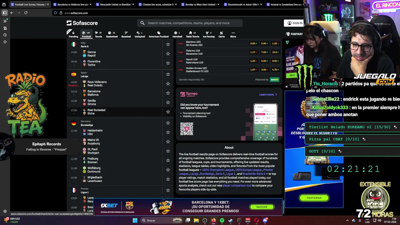Open Discord from the taskbar

pos(265,220)
